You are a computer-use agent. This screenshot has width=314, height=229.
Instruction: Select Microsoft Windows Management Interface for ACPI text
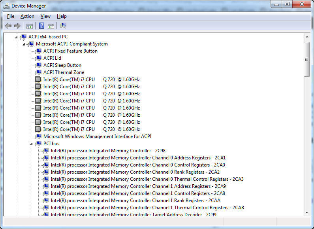coord(97,136)
